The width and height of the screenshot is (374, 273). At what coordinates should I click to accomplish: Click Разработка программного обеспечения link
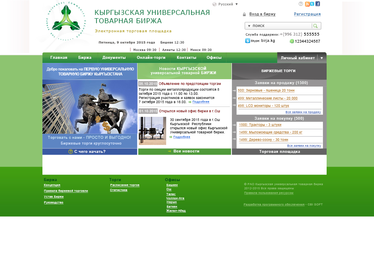pos(274,205)
